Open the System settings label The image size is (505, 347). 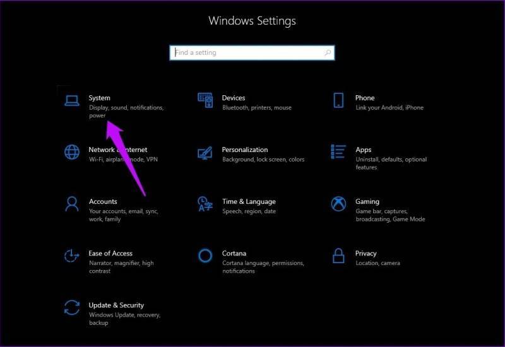100,98
